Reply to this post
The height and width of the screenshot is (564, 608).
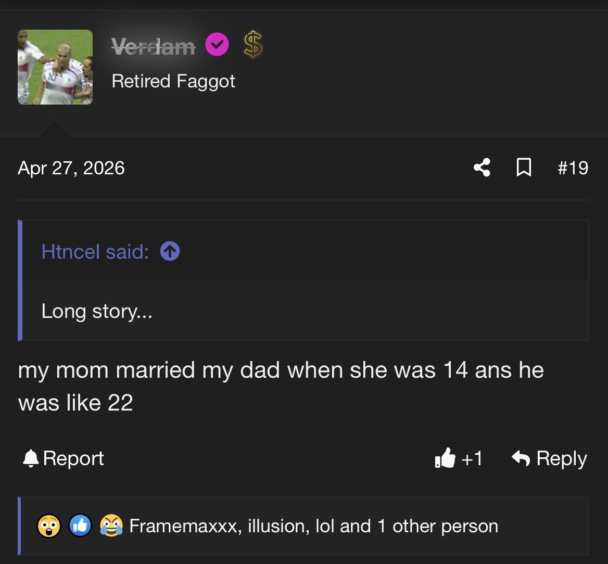coord(549,458)
